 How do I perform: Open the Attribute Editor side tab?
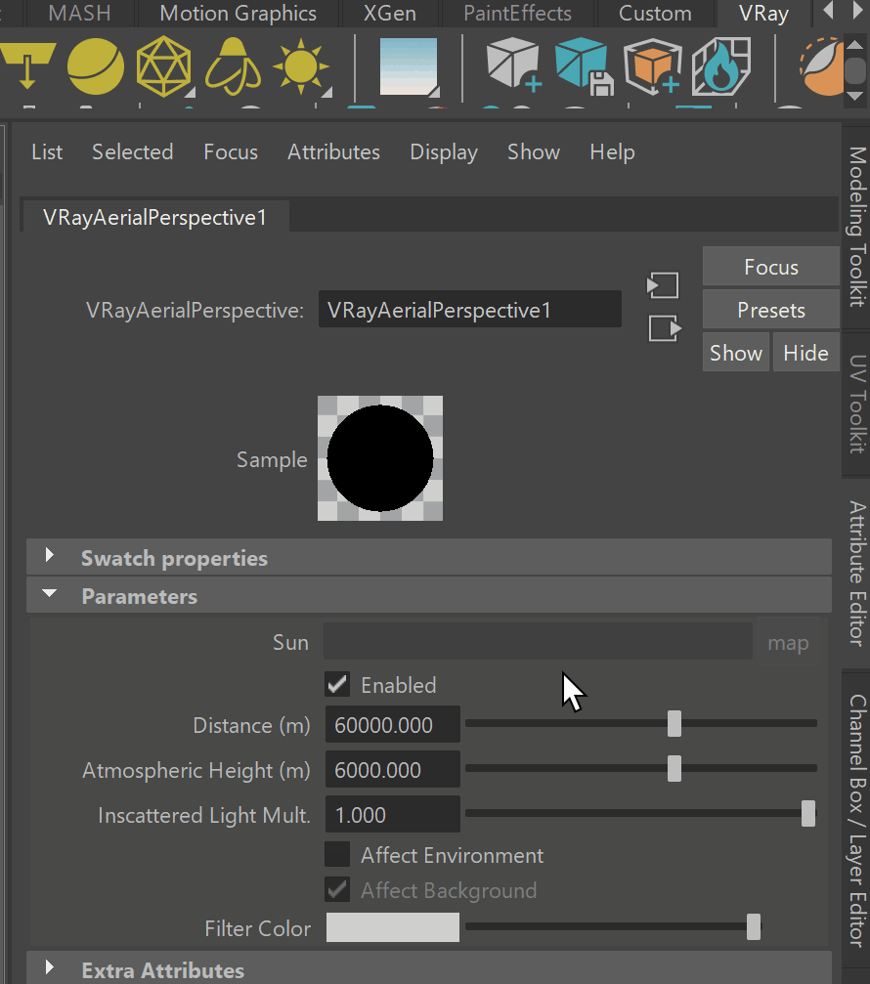pyautogui.click(x=857, y=574)
